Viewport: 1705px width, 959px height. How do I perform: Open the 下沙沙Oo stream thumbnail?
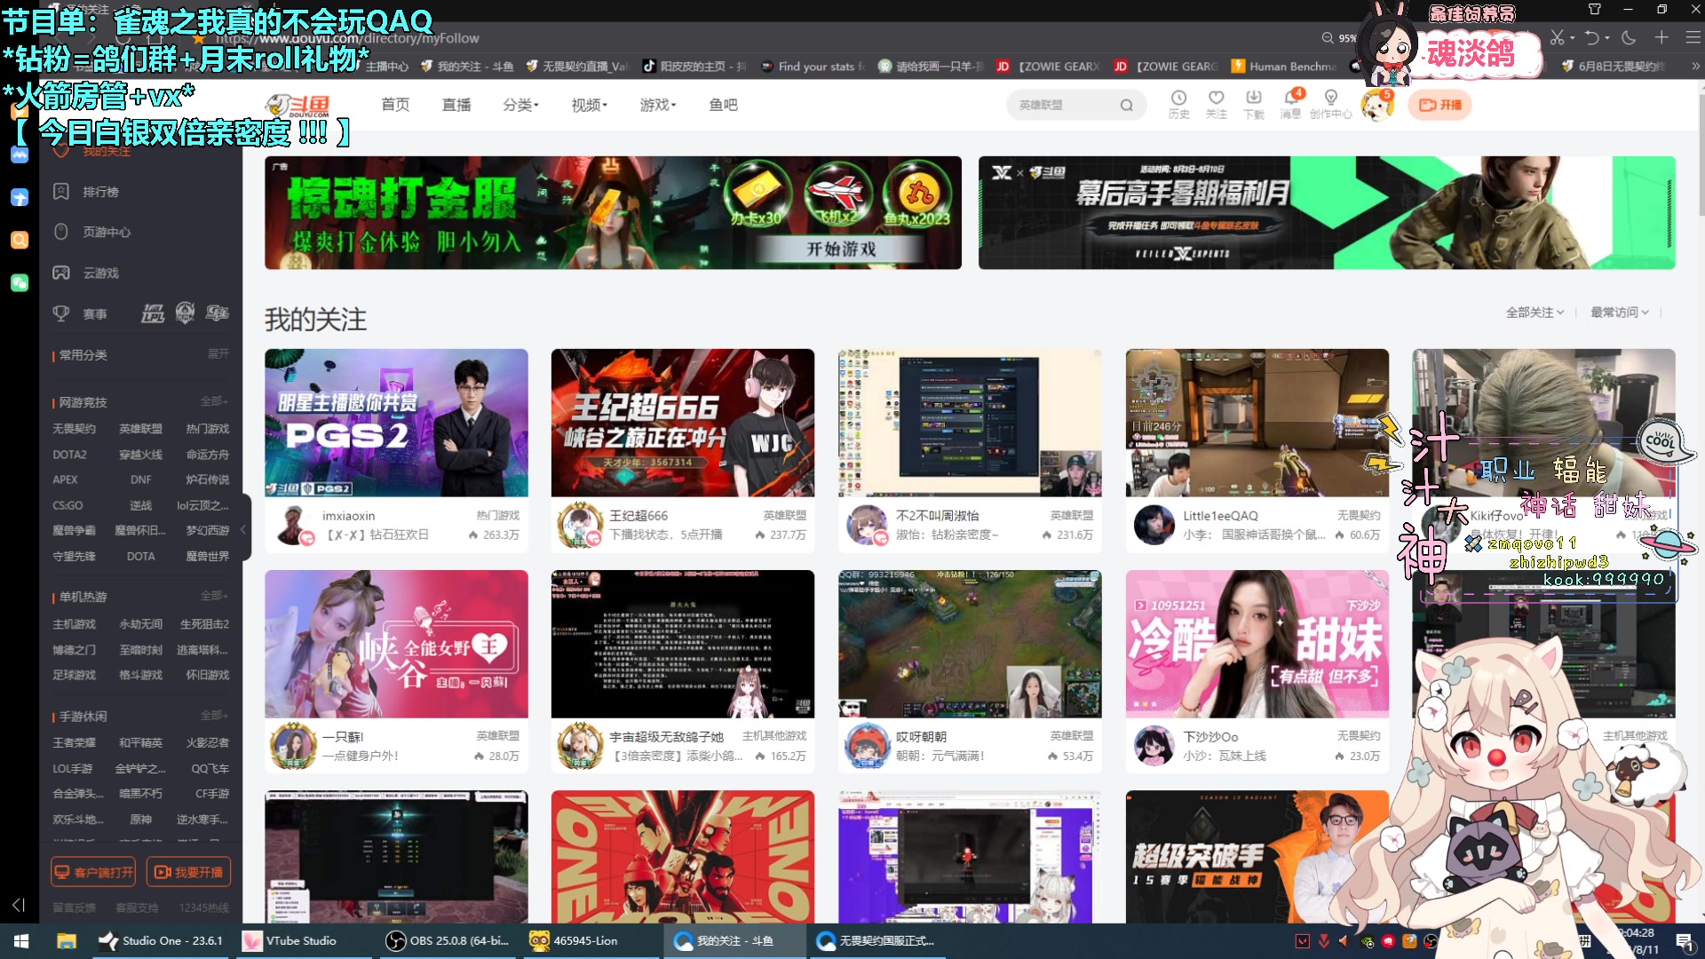[x=1257, y=644]
